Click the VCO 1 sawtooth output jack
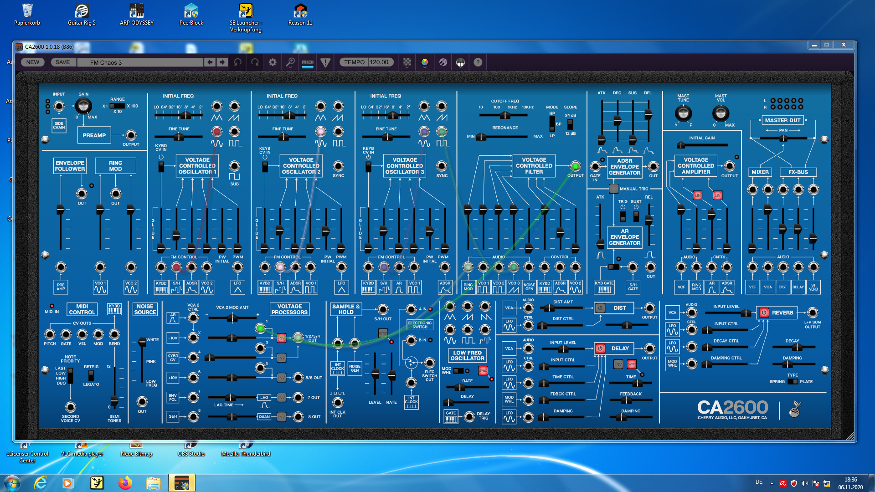875x492 pixels. [234, 106]
